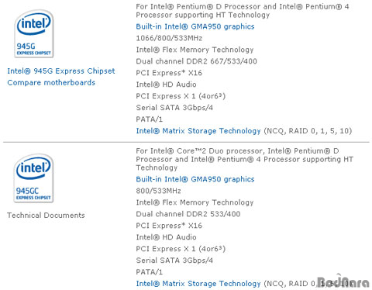
Task: Open the Matrix Storage Technology link for 945GC
Action: coord(198,284)
